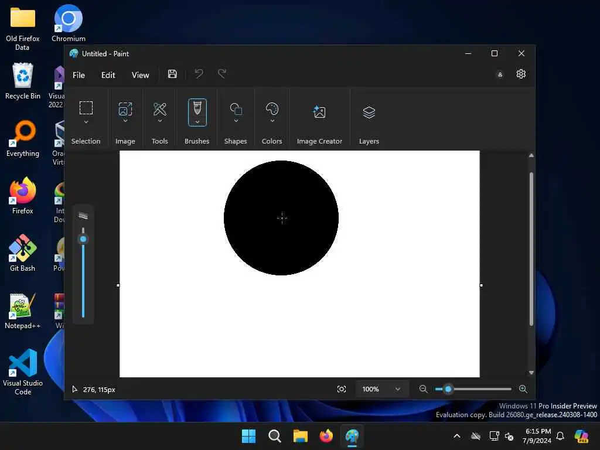Select the Everything desktop shortcut
Screen dimensions: 600x450
(23, 138)
